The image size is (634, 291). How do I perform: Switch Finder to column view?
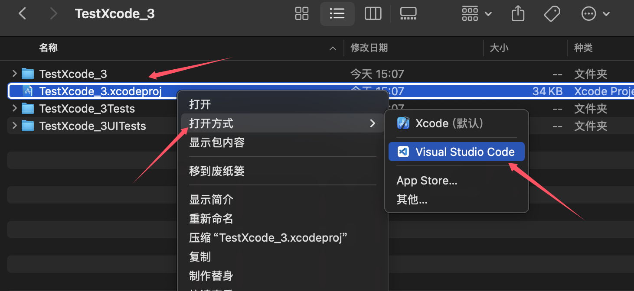(373, 14)
